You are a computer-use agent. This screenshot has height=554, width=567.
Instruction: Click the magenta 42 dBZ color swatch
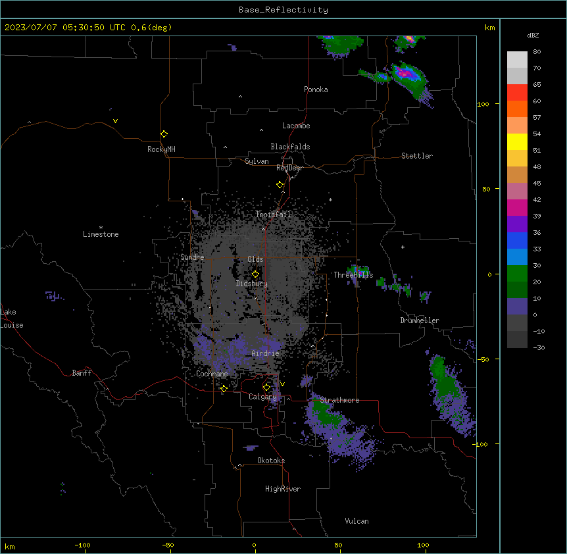[x=517, y=207]
